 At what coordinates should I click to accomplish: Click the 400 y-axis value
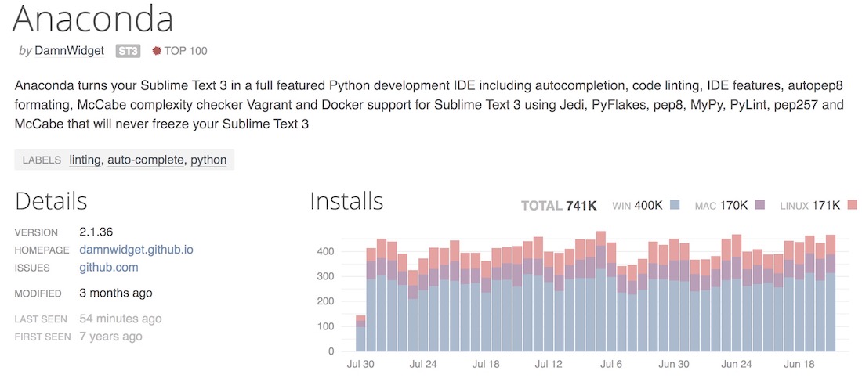coord(324,252)
